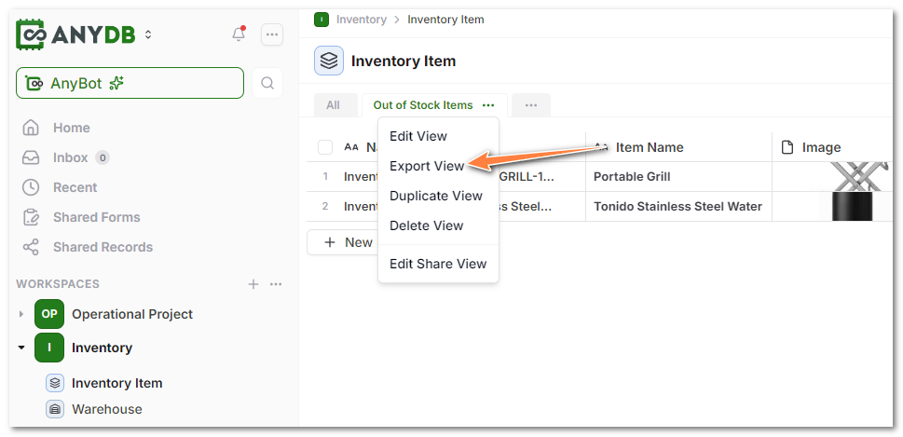903x437 pixels.
Task: Click the Inventory Item layers icon in sidebar
Action: click(x=55, y=383)
